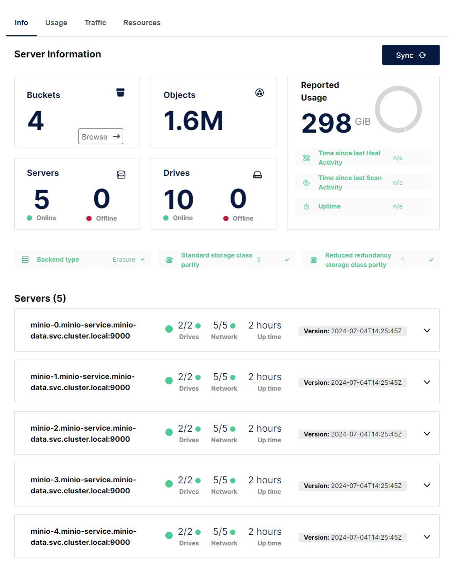Click the Standard parity checkmark icon
This screenshot has height=567, width=456.
click(x=287, y=260)
